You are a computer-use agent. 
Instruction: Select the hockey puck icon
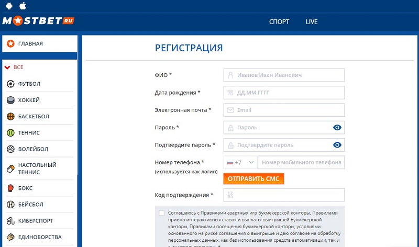[x=10, y=100]
